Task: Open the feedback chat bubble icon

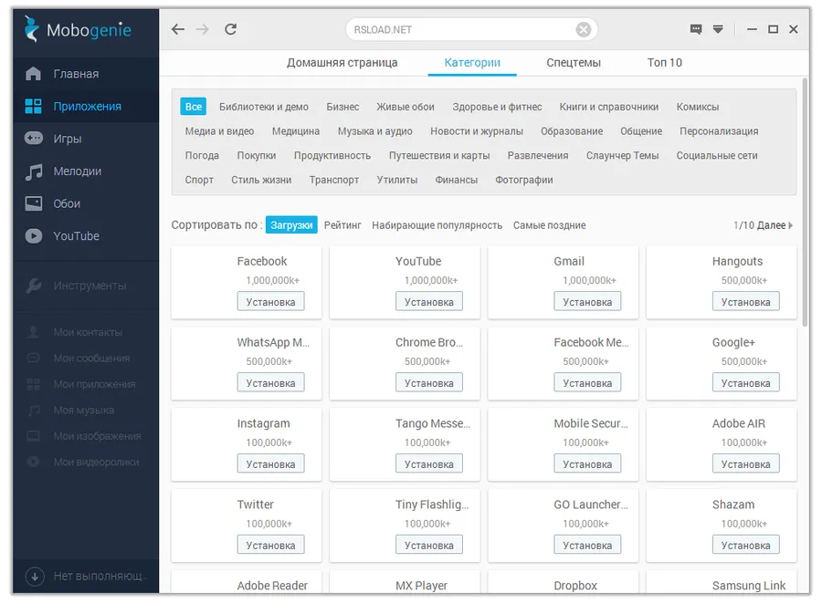Action: click(696, 29)
